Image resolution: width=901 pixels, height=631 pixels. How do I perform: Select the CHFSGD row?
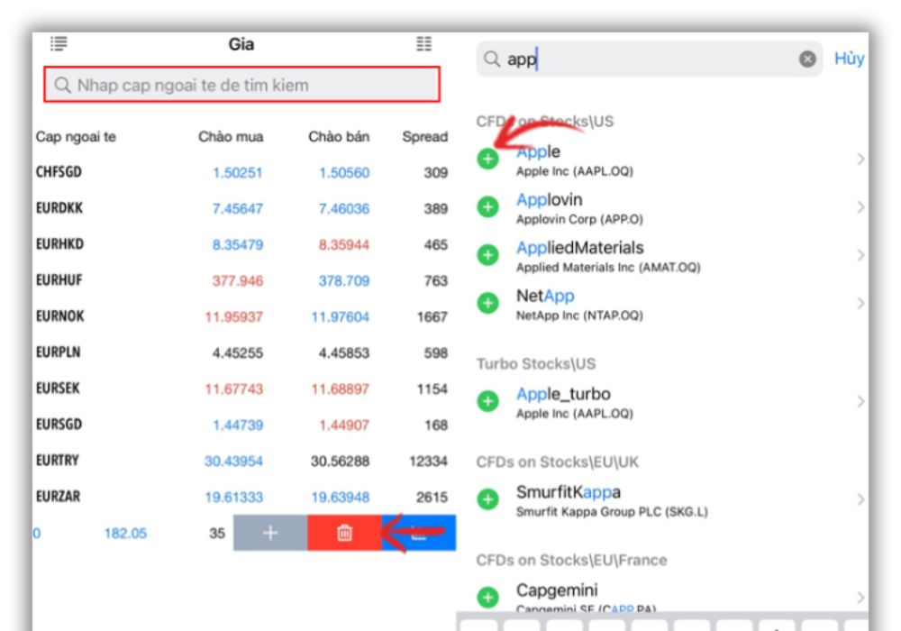[x=241, y=172]
